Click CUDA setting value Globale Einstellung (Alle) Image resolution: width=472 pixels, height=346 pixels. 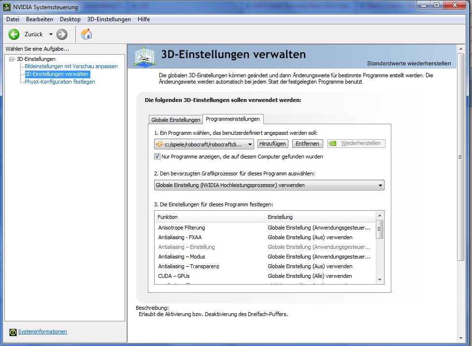click(310, 276)
